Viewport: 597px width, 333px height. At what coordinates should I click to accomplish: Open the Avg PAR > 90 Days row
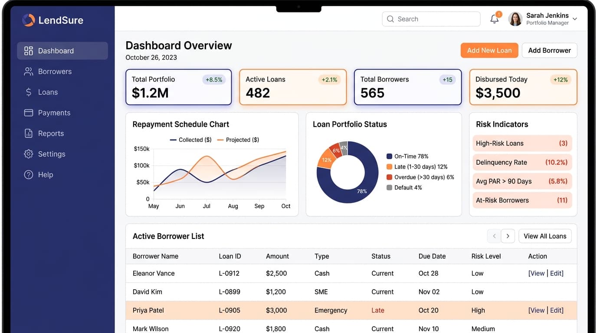point(522,181)
